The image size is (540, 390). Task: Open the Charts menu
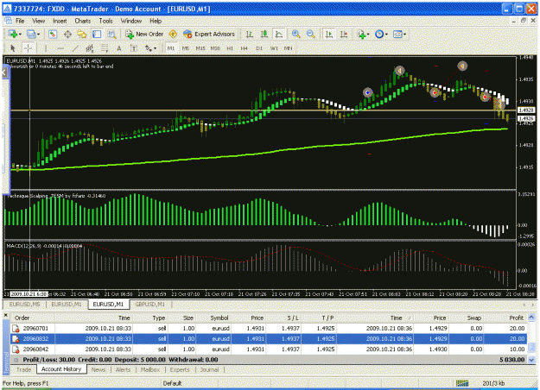click(83, 21)
